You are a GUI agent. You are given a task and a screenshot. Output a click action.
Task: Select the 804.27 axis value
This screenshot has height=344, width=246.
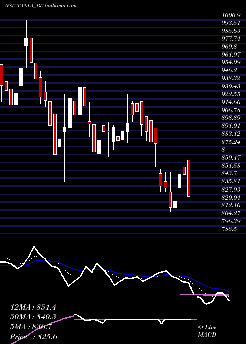pos(232,213)
